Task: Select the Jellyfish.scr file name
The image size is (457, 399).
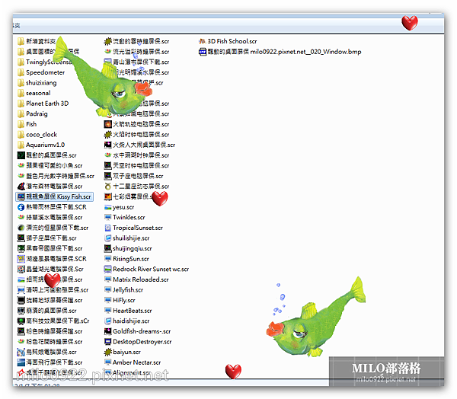Action: click(128, 290)
